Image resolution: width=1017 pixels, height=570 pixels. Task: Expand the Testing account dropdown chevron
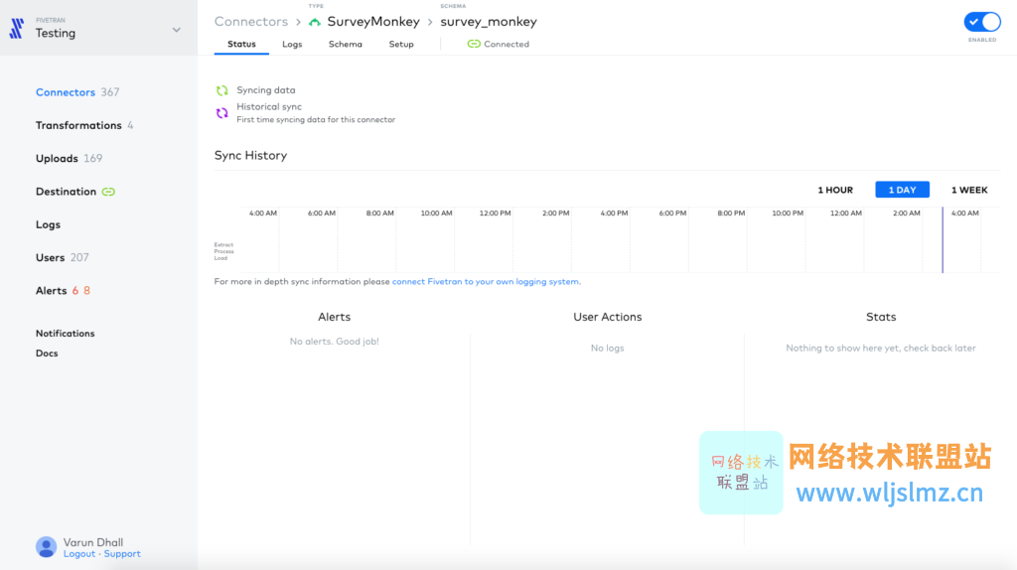[177, 30]
